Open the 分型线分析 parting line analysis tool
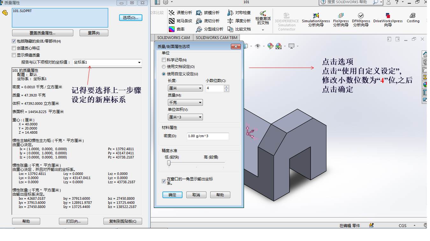Screen dimensions: 430x241 [x=210, y=29]
